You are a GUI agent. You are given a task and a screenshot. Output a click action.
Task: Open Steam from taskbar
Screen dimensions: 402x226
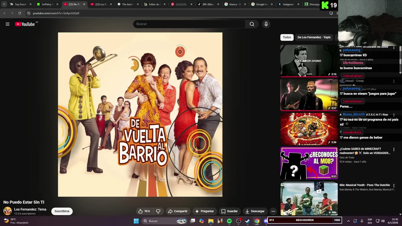click(247, 221)
